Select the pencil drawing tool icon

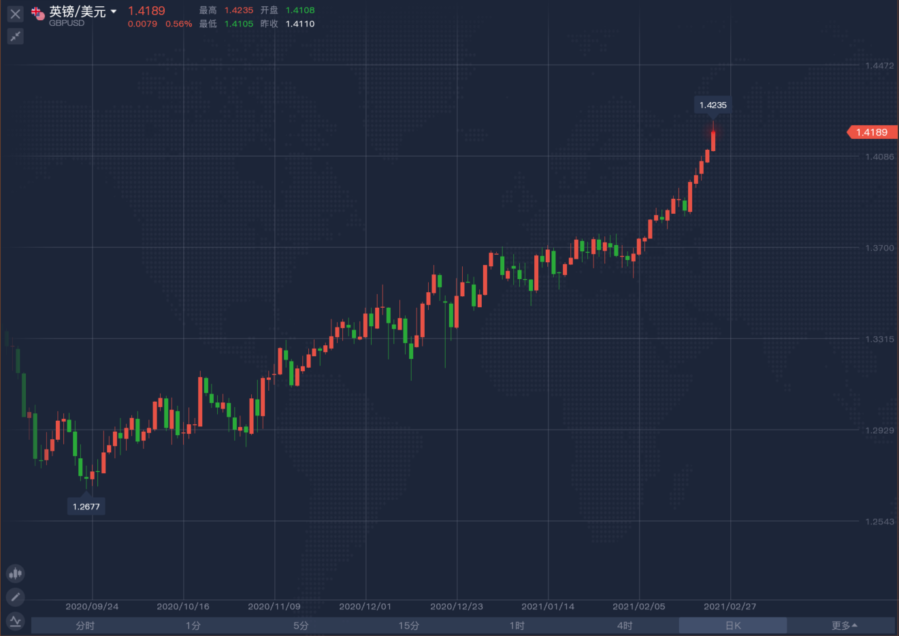coord(16,597)
